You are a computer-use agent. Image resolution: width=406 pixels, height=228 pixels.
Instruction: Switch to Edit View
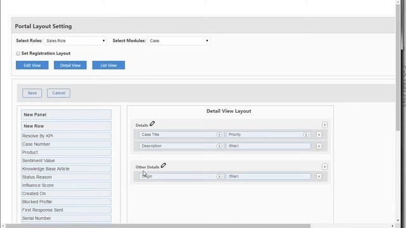click(x=32, y=65)
